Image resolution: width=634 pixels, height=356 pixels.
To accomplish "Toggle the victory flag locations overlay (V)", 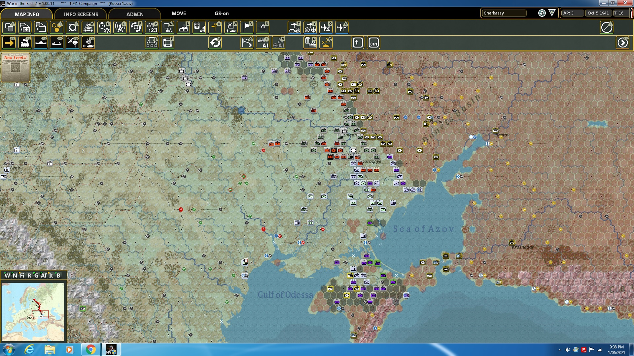I will (247, 27).
